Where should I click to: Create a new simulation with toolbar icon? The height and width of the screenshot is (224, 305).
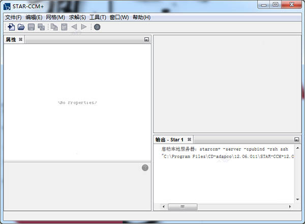tap(11, 27)
